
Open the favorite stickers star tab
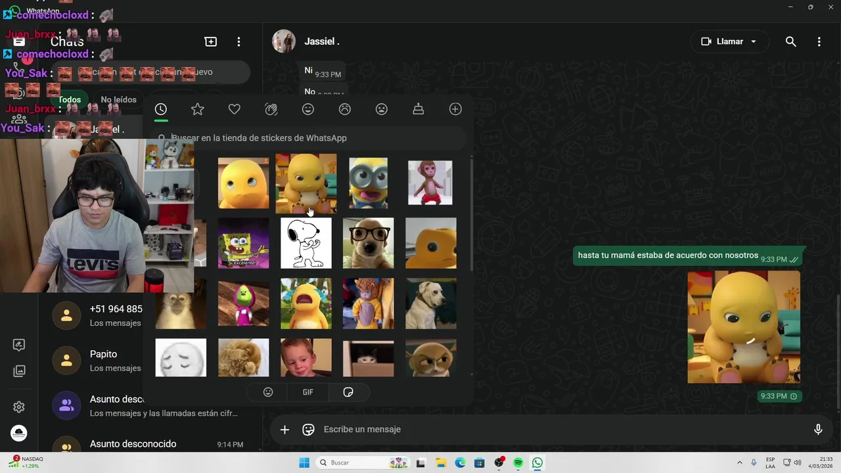pos(198,109)
